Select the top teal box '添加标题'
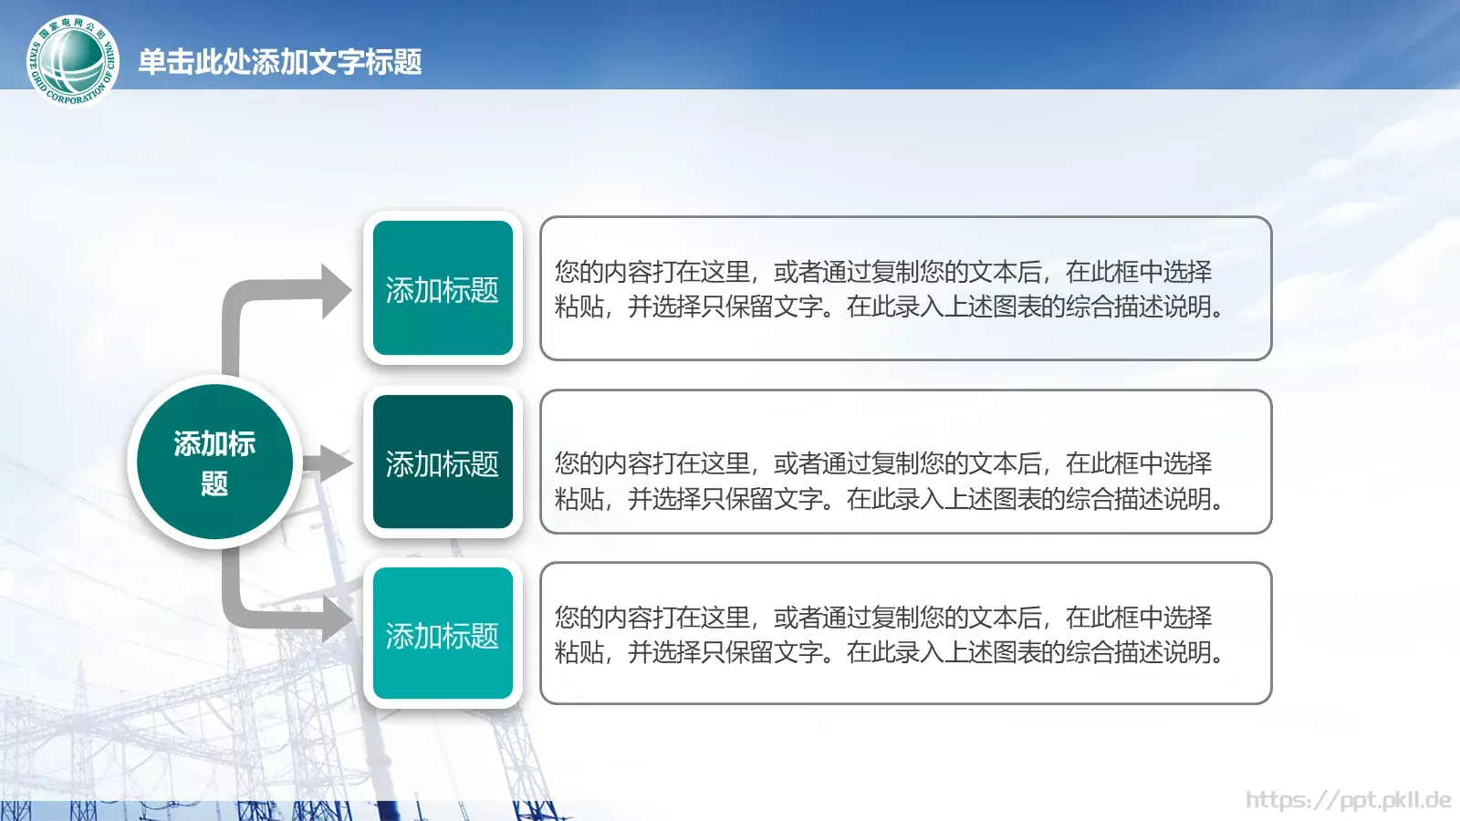Screen dimensions: 1460x821 click(443, 288)
